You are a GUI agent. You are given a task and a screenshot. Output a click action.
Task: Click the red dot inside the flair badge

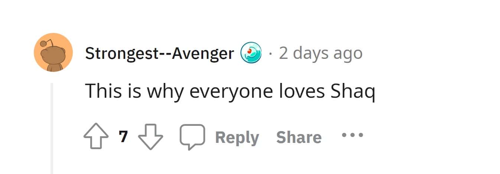tap(250, 51)
